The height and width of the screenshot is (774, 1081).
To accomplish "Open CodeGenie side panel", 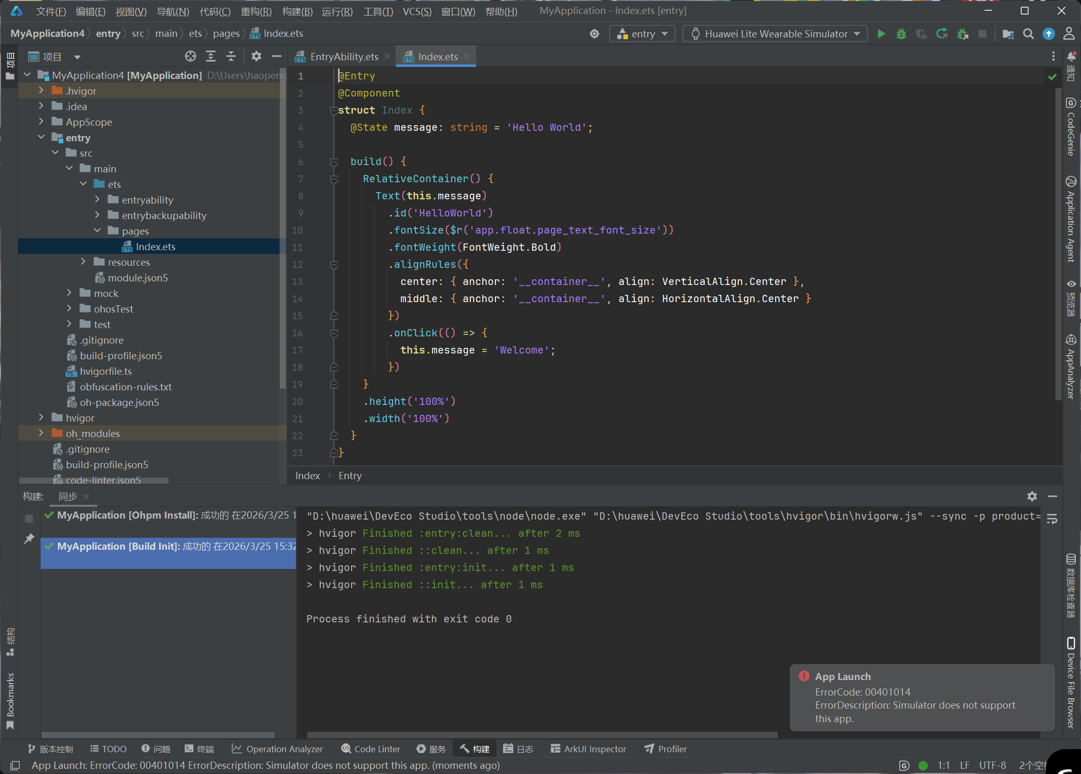I will pos(1071,127).
